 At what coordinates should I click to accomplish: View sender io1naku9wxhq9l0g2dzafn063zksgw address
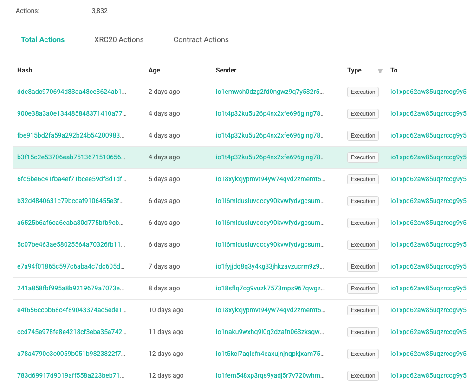tap(271, 332)
